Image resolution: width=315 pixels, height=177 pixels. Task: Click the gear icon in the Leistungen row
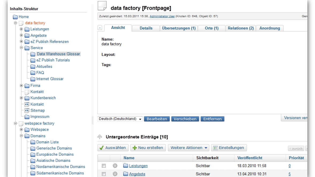[115, 166]
